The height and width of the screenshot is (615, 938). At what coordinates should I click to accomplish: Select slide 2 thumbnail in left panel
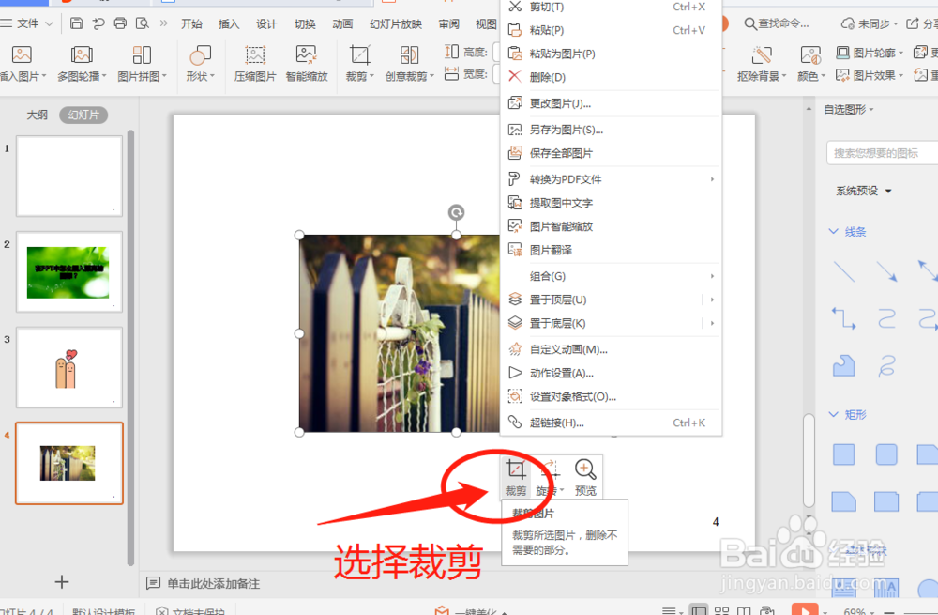(68, 272)
